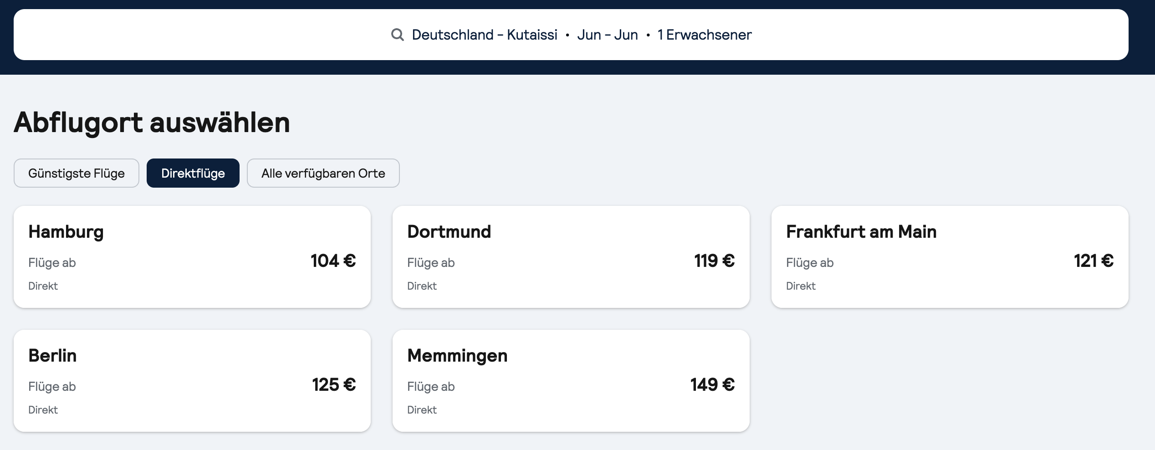Open the Deutschland – Kutaissi search bar
Screen dimensions: 1155x450
pos(571,35)
